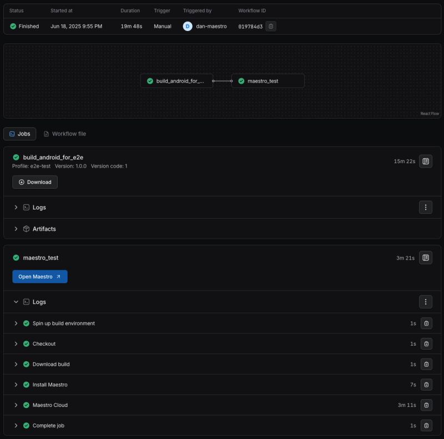Expand the Artifacts section
This screenshot has height=439, width=444.
point(16,229)
